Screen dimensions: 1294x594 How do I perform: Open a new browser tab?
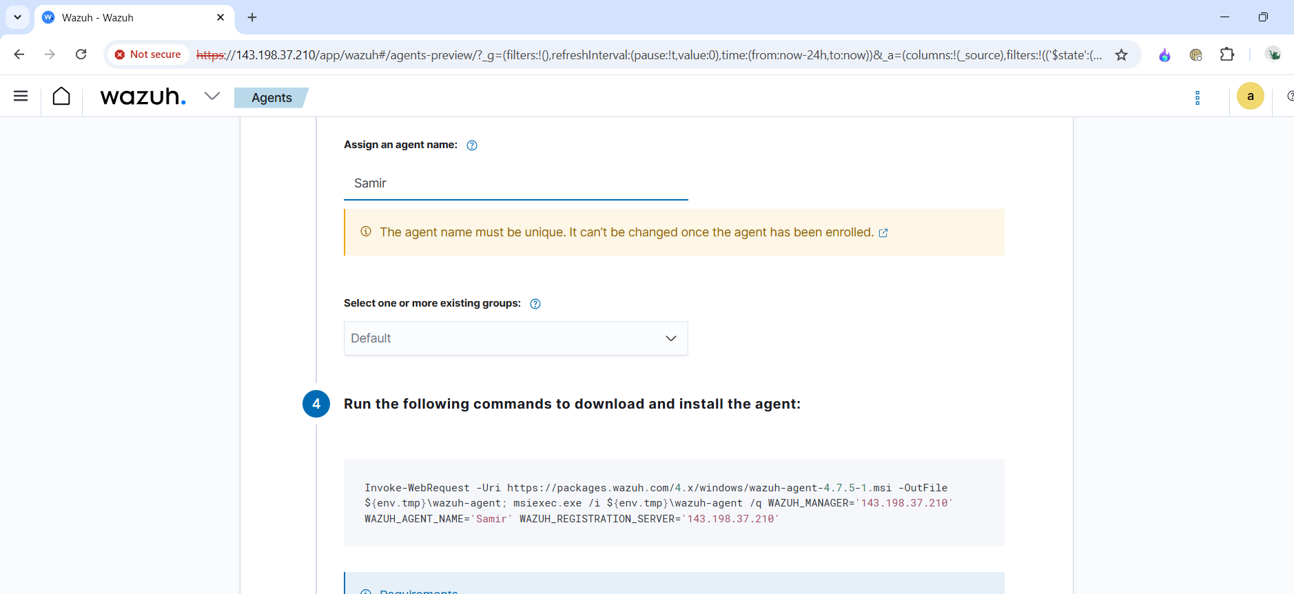click(x=252, y=17)
